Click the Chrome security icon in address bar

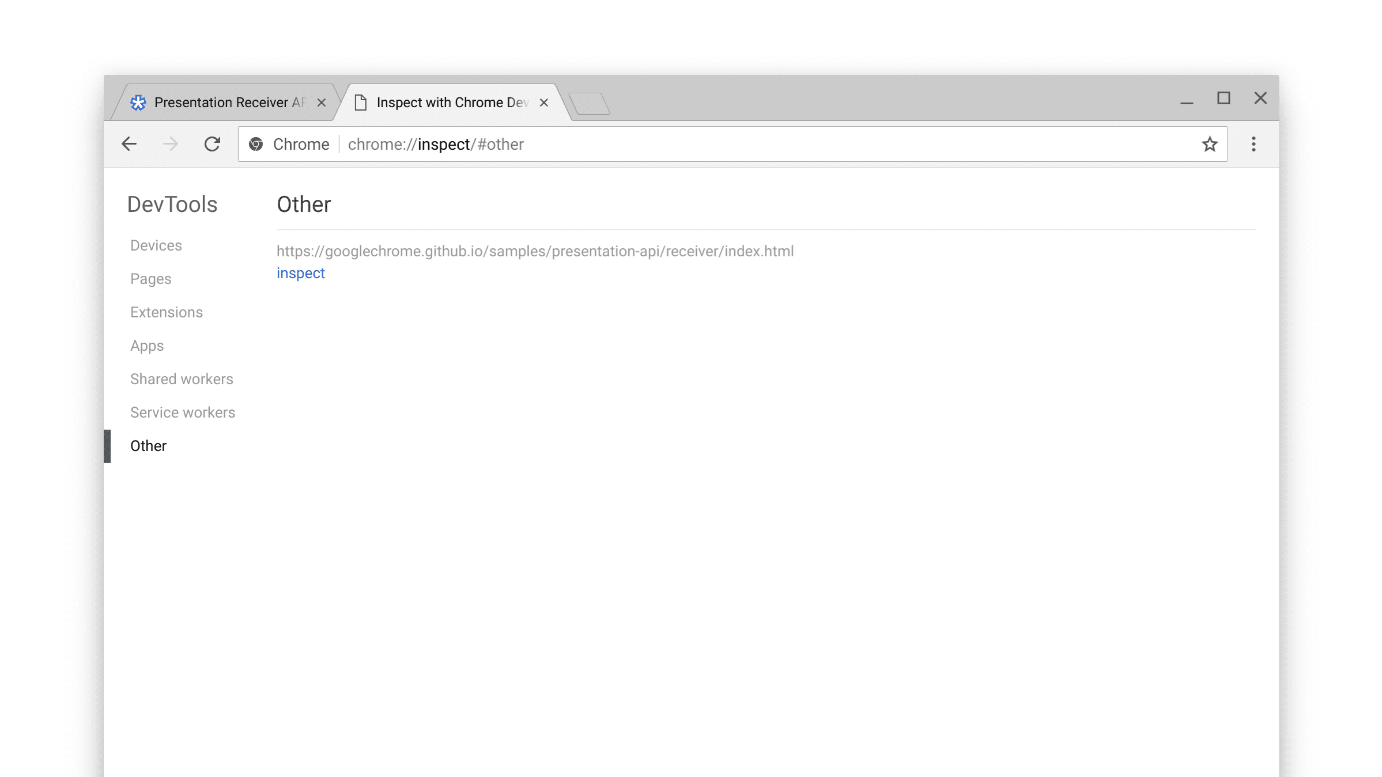coord(256,144)
